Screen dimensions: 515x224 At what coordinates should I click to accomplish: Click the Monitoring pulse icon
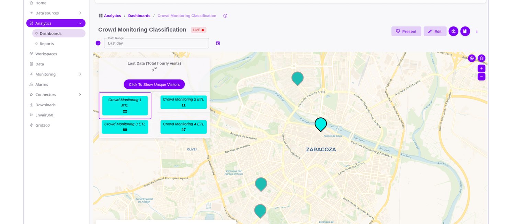click(x=32, y=74)
